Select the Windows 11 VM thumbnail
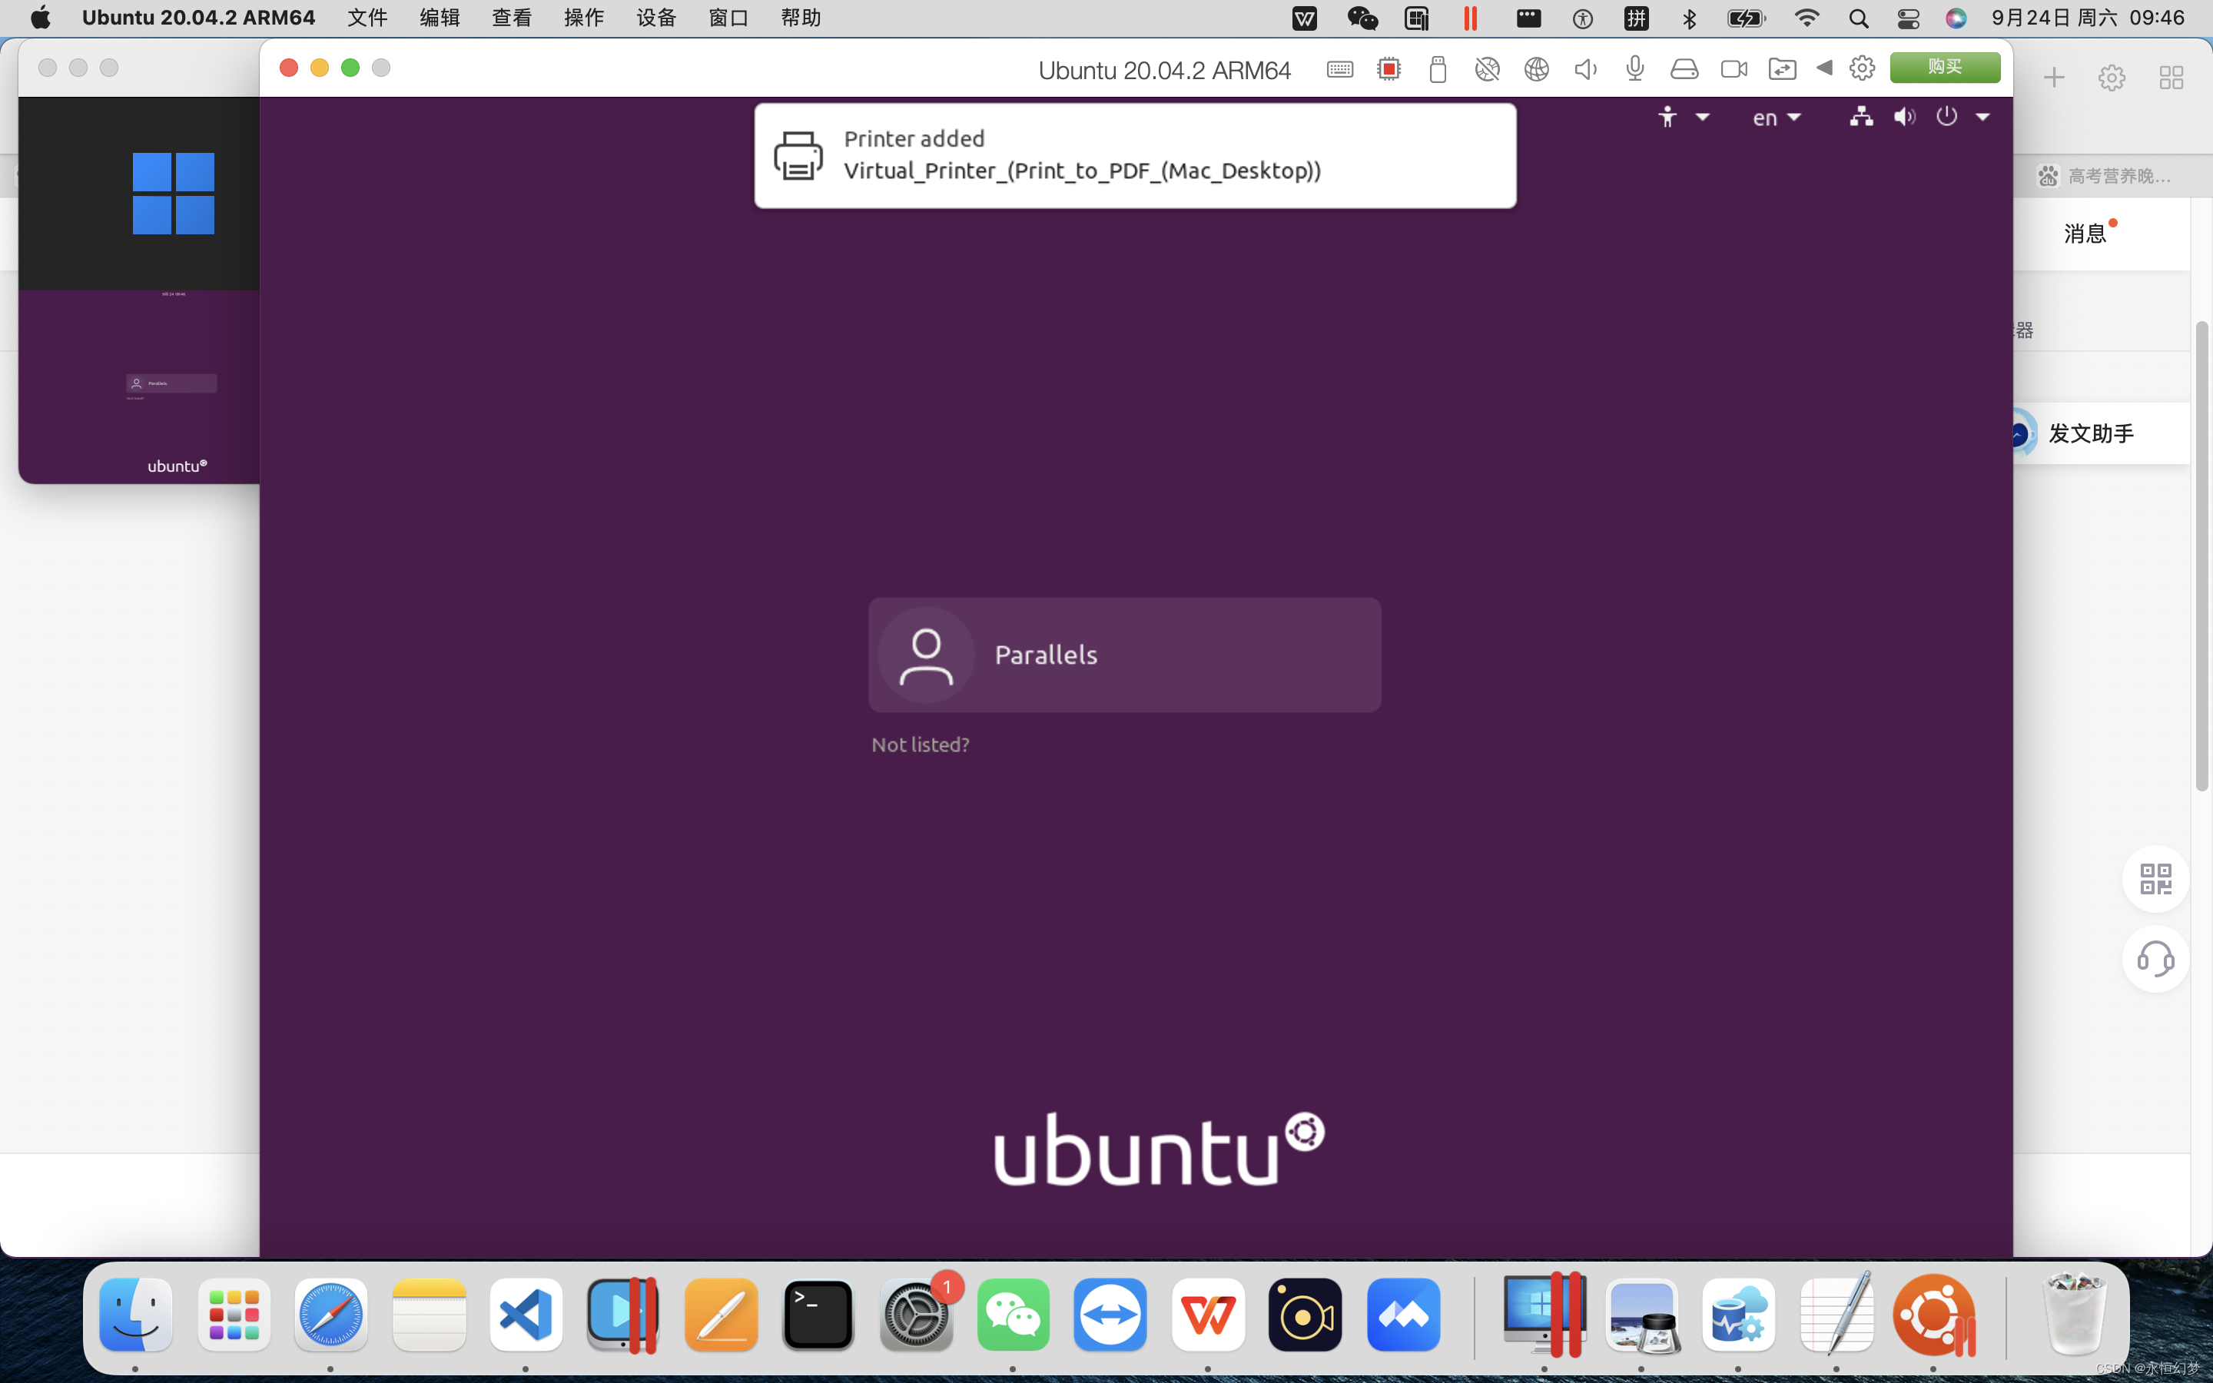Image resolution: width=2213 pixels, height=1383 pixels. click(173, 194)
